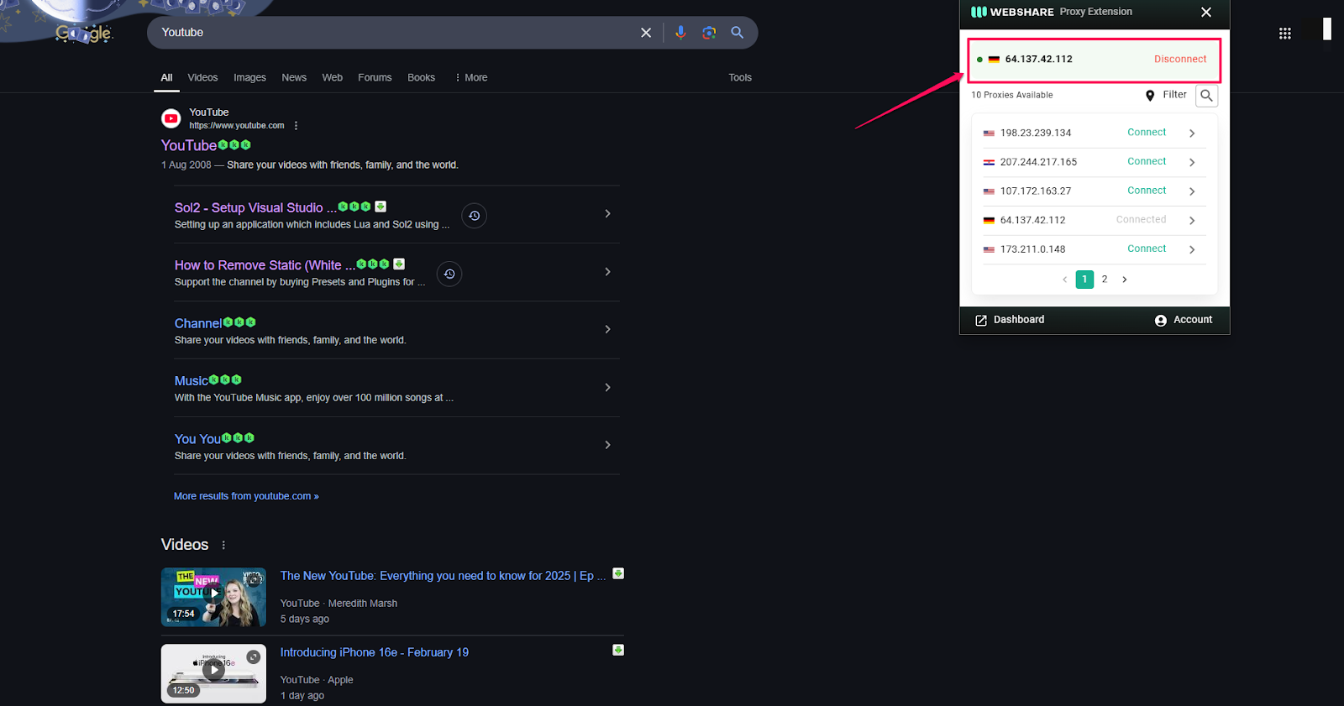Click green icon beside iPhone 16e video

coord(618,650)
